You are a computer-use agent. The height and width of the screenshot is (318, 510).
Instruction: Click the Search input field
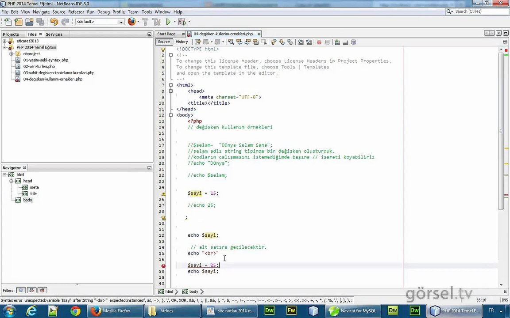point(478,11)
